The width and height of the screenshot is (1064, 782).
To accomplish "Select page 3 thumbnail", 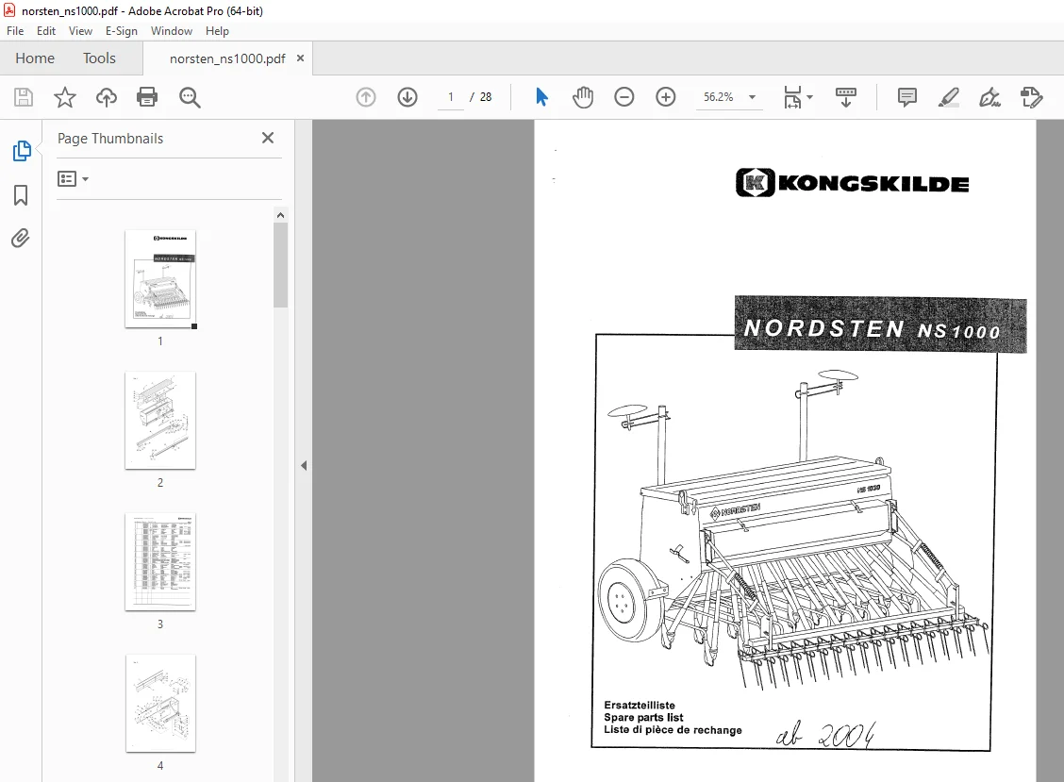I will point(160,562).
